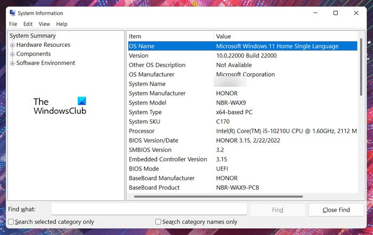Select the Embedded Controller Version row

(x=242, y=159)
